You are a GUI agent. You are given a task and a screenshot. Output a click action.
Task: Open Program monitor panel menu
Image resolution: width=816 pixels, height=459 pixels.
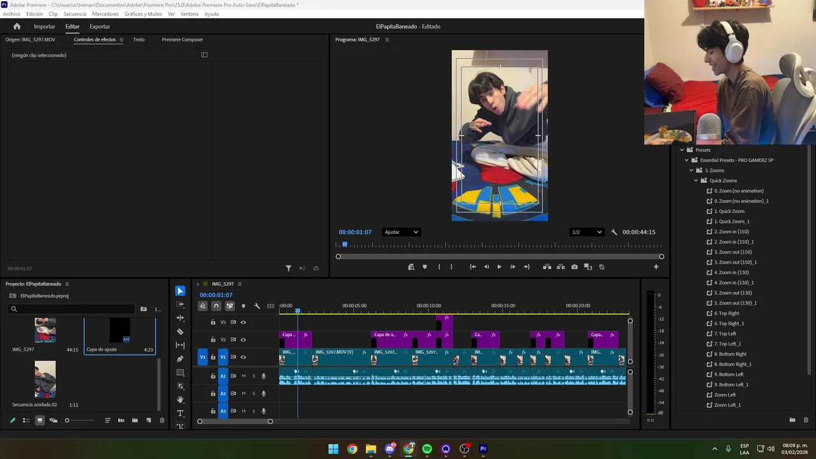386,40
